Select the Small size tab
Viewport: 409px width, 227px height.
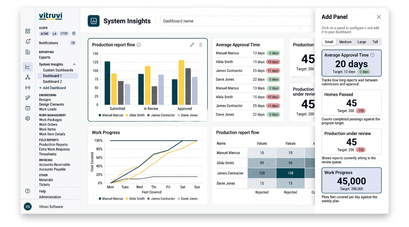(x=329, y=42)
